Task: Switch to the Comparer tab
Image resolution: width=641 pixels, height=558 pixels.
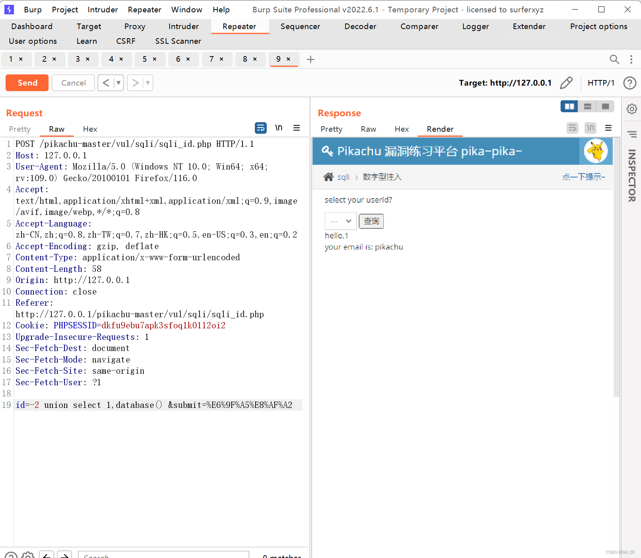Action: pyautogui.click(x=419, y=26)
